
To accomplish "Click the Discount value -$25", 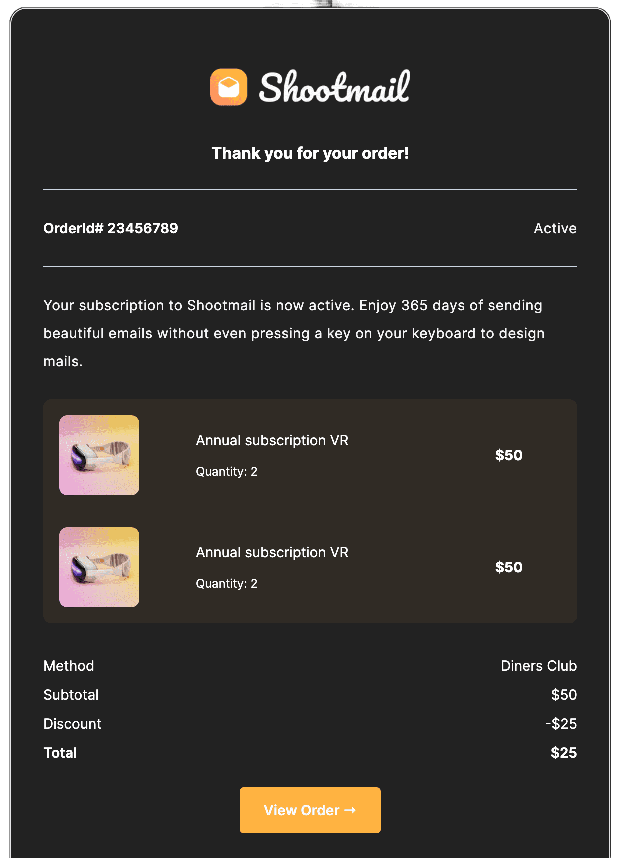I will (x=561, y=724).
